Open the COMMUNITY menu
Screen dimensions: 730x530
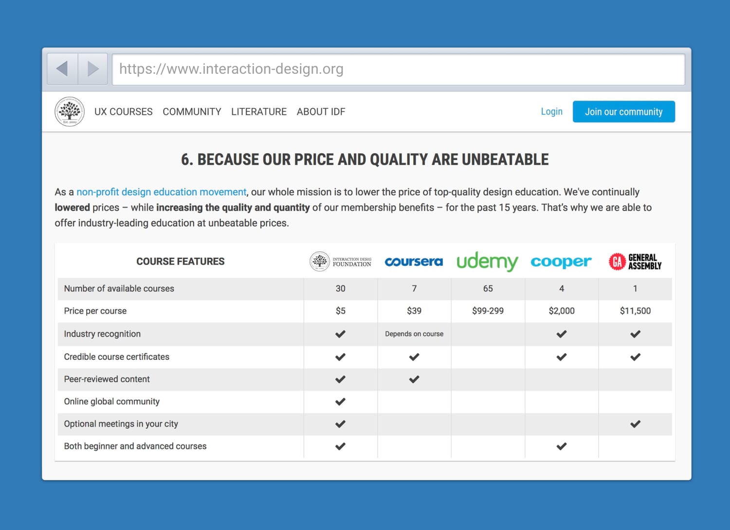(x=192, y=111)
